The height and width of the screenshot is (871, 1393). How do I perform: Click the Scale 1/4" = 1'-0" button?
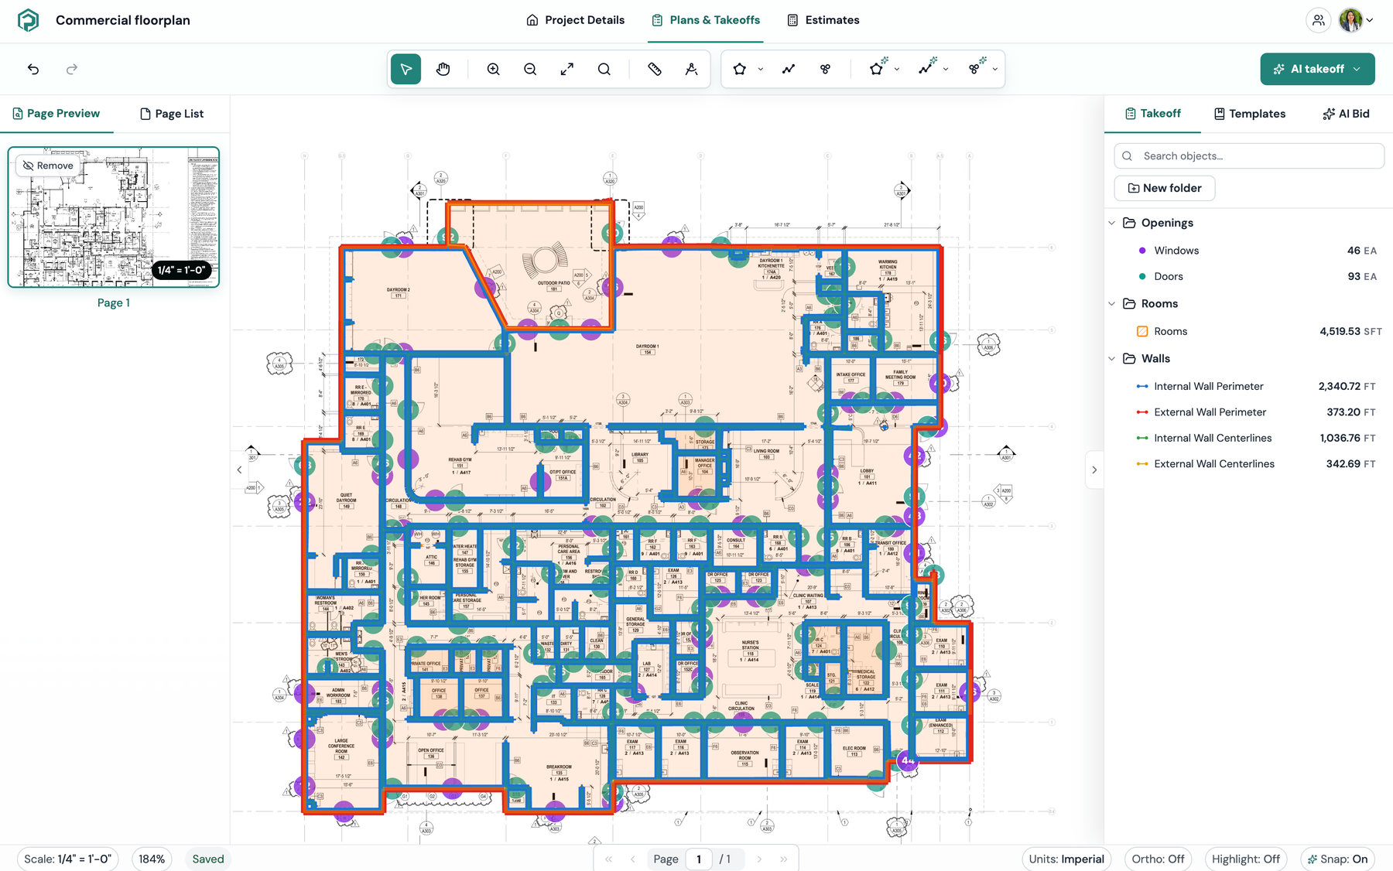[67, 859]
